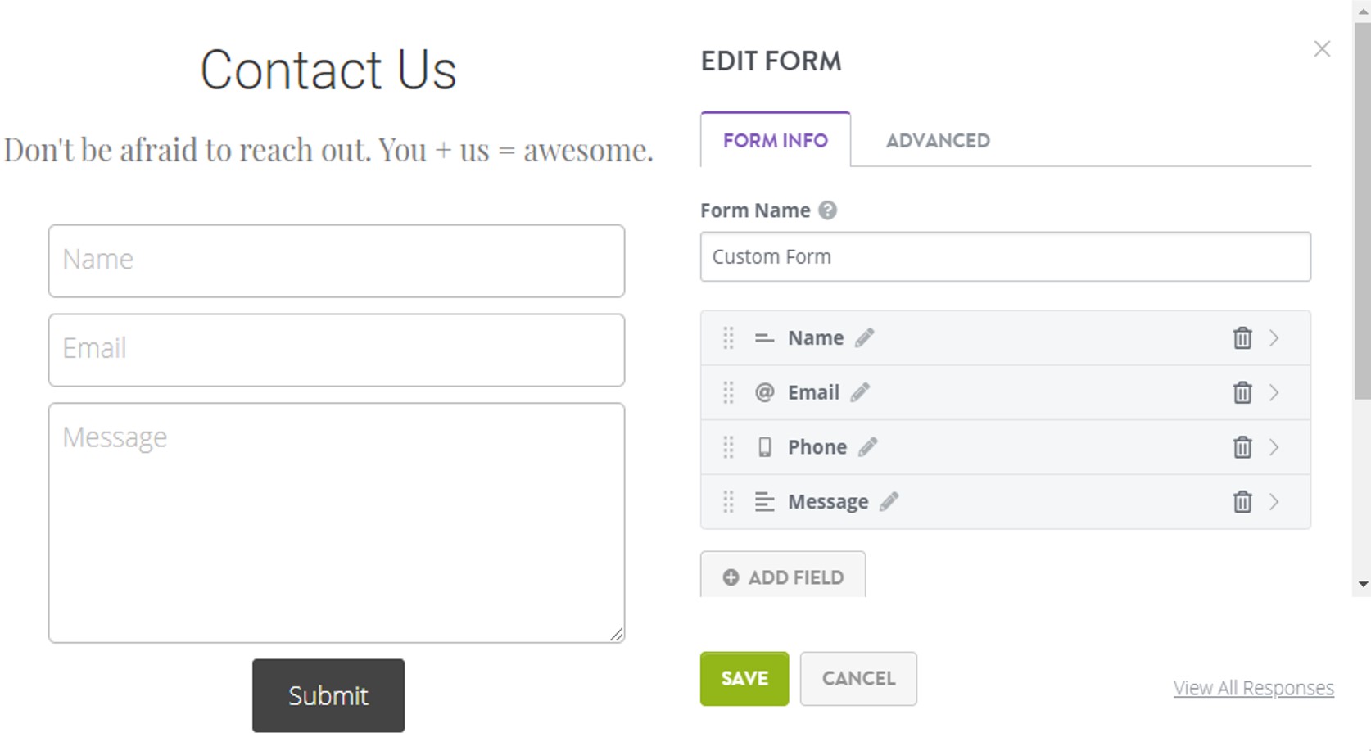Delete the Phone field using trash icon

[1242, 447]
